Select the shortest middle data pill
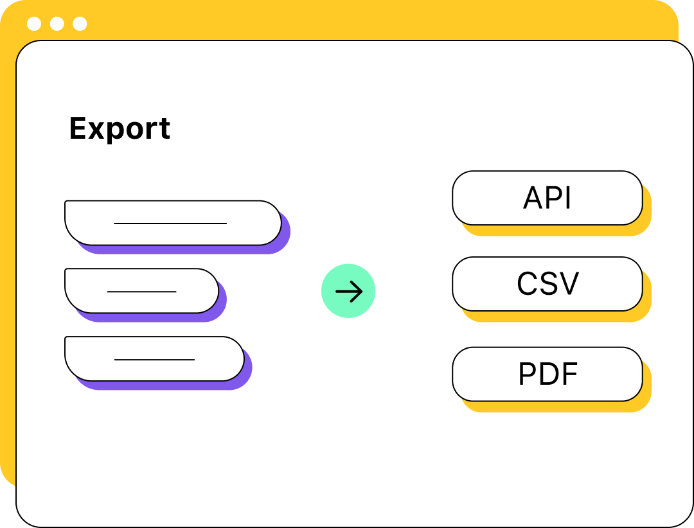694x528 pixels. [141, 291]
